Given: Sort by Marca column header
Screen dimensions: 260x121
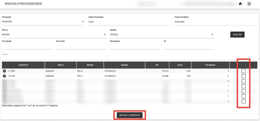Looking at the screenshot, I should click(61, 65).
